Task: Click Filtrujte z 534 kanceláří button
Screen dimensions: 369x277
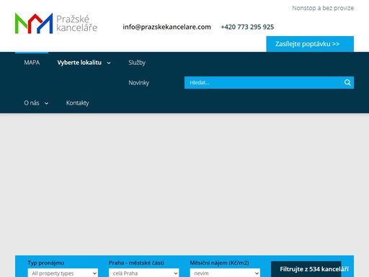Action: coord(312,269)
